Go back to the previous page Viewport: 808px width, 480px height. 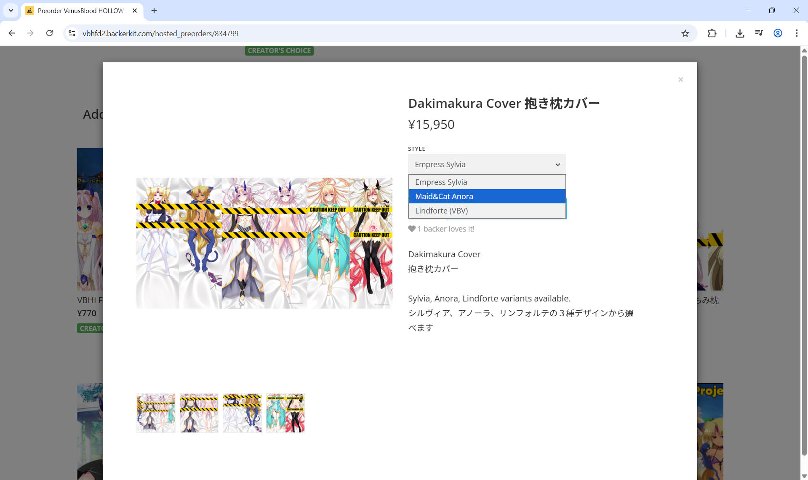(x=12, y=33)
